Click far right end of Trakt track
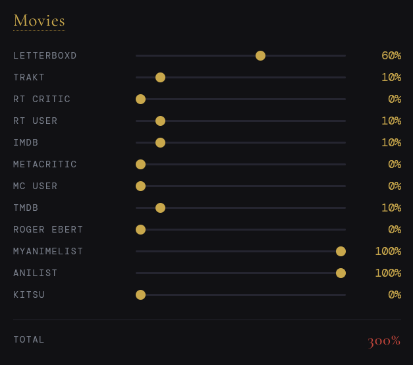The width and height of the screenshot is (413, 365). click(344, 78)
